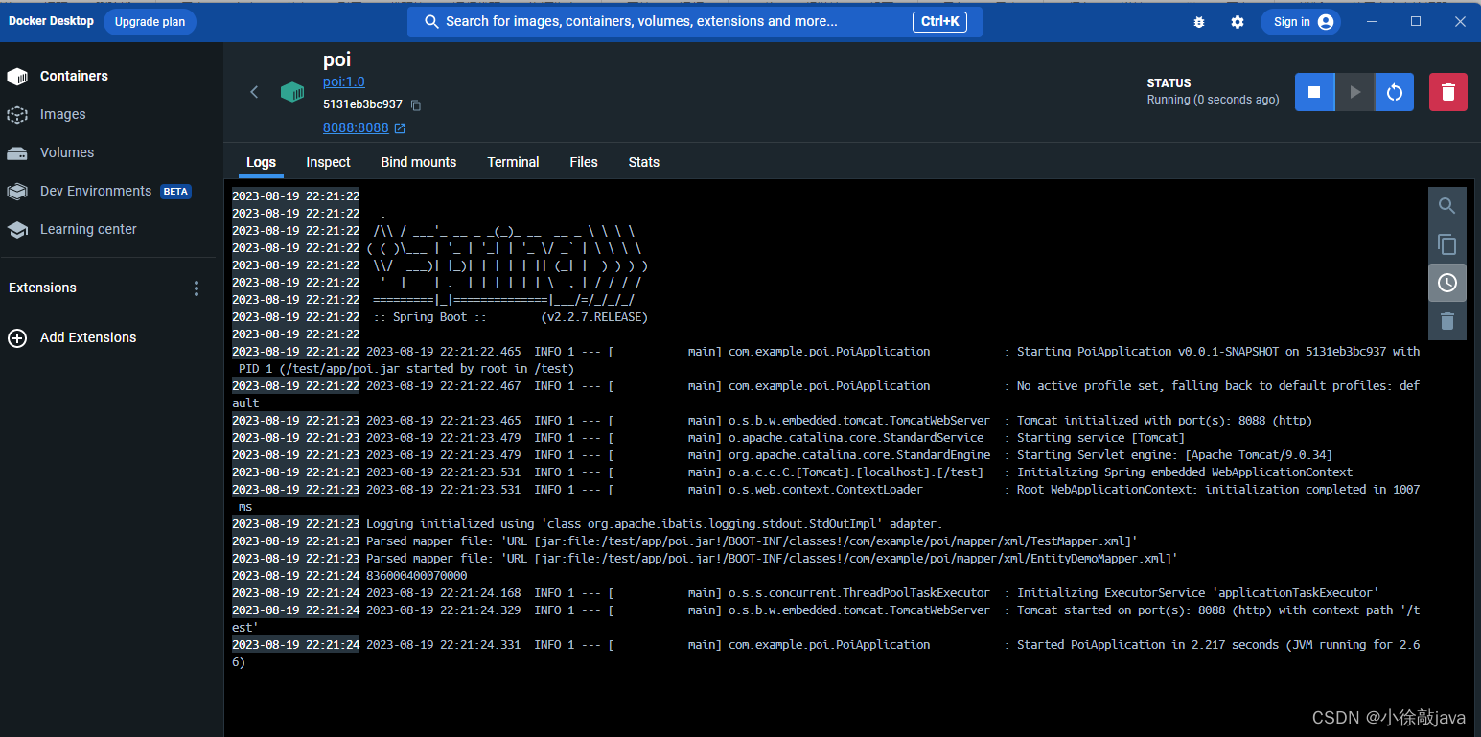Open the poi:1.0 image link

(x=343, y=81)
